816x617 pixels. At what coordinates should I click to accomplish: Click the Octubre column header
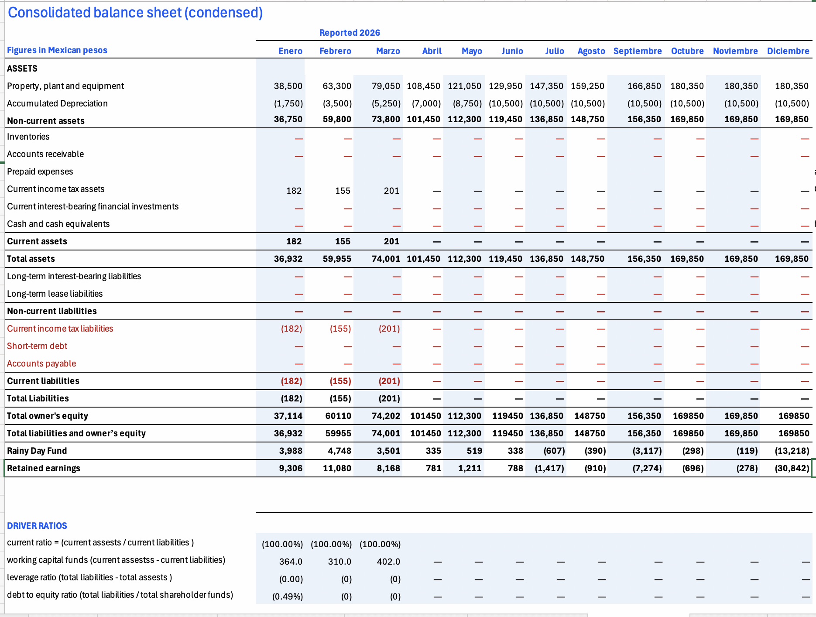click(687, 51)
